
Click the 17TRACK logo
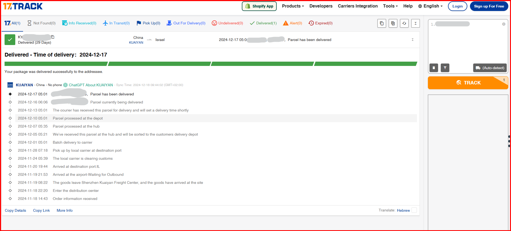click(x=23, y=6)
